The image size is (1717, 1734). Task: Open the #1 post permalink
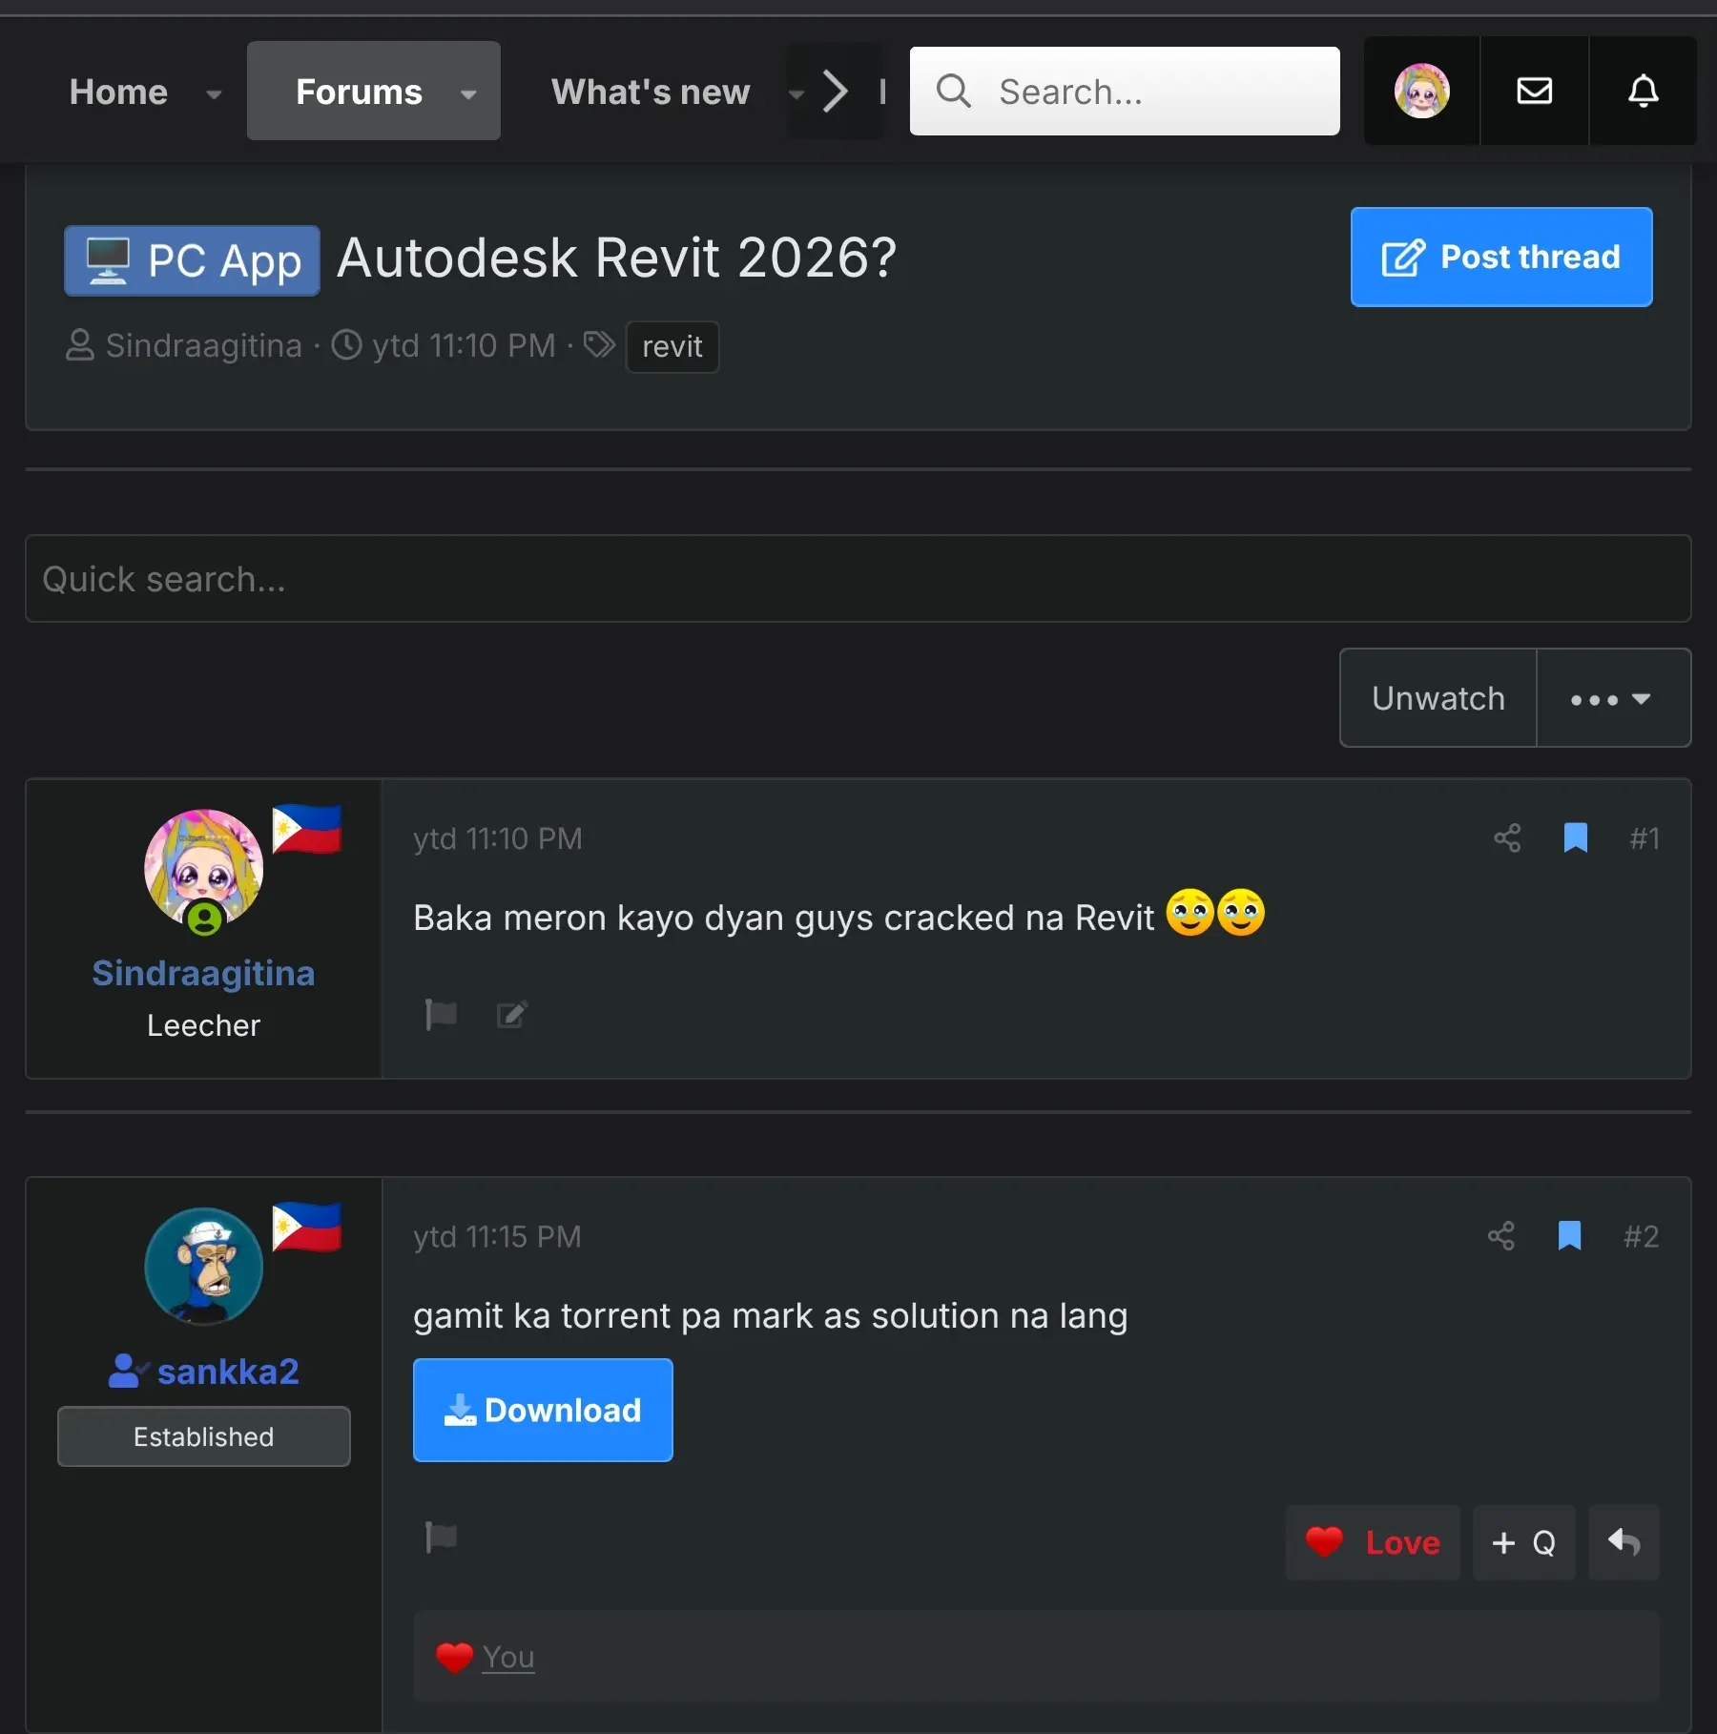[x=1645, y=838]
